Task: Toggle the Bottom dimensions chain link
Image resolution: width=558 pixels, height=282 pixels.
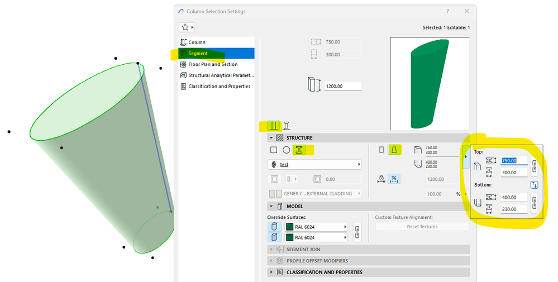Action: [x=534, y=203]
